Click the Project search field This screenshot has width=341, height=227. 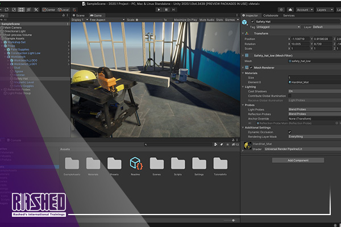(178, 145)
